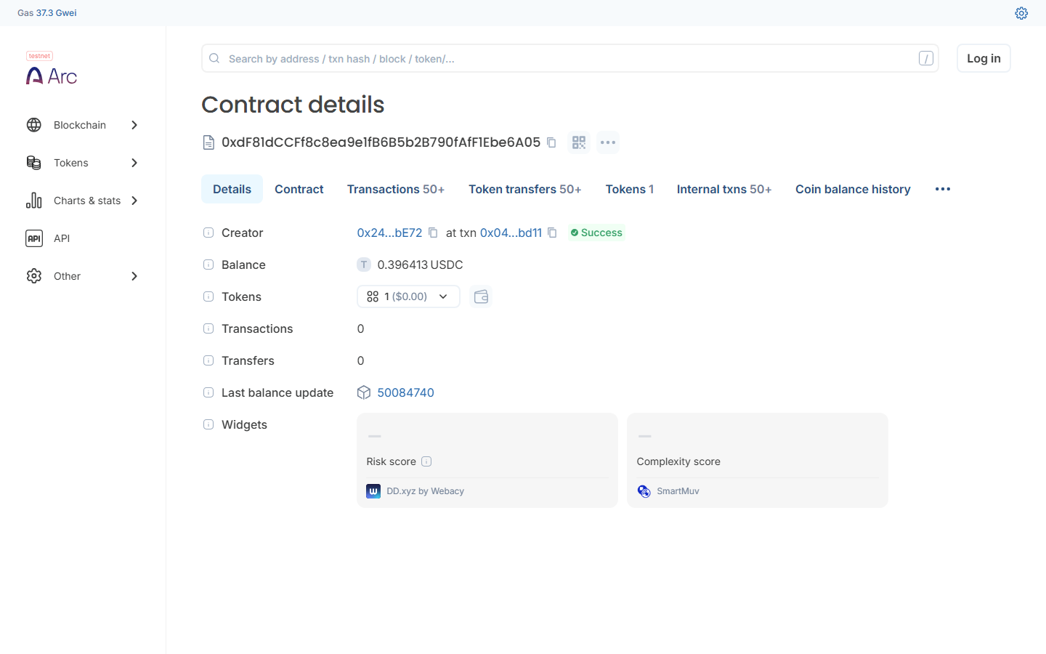
Task: Open the Token transfers 50+ tab
Action: point(525,189)
